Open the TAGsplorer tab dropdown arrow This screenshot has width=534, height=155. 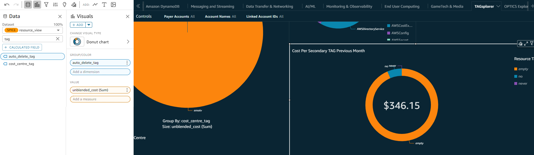498,6
